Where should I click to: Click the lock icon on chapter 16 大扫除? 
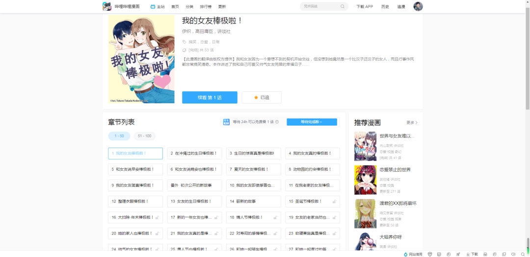pos(157,217)
